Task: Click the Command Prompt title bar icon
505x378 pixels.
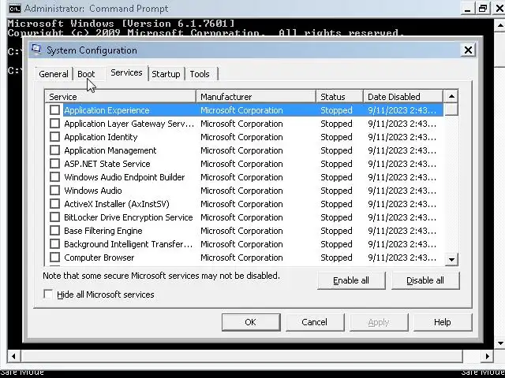Action: (14, 9)
